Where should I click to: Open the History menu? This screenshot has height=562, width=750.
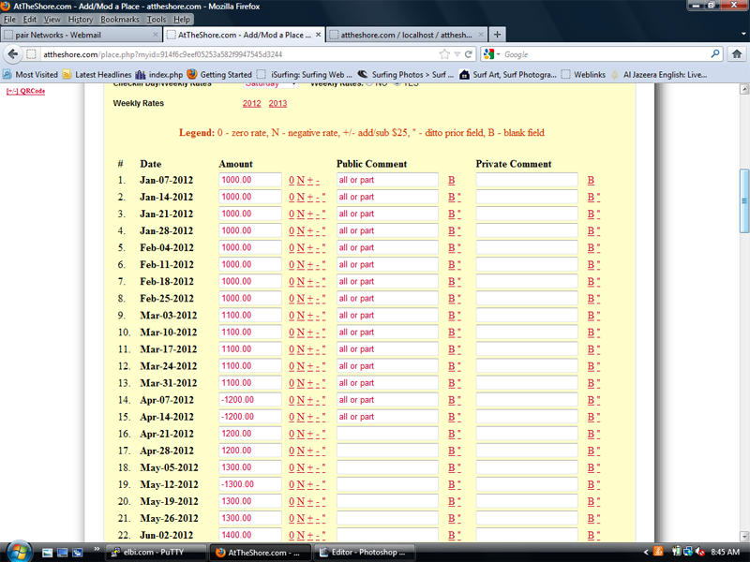pyautogui.click(x=81, y=20)
